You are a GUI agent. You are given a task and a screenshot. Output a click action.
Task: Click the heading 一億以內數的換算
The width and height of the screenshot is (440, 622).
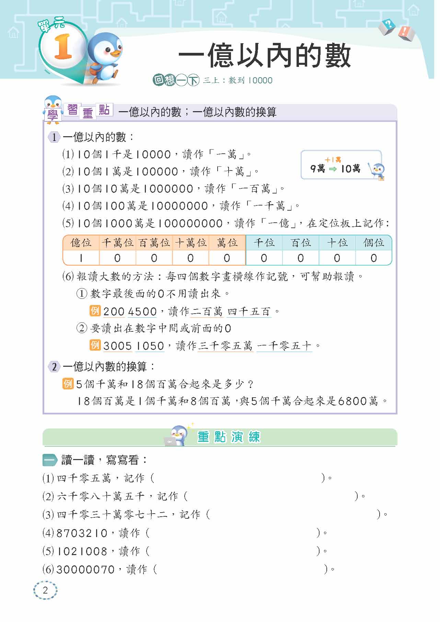click(109, 367)
